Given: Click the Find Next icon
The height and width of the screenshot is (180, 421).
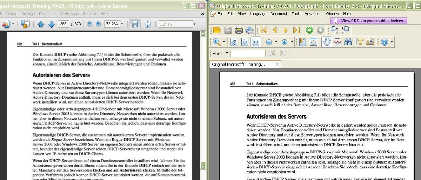Looking at the screenshot, I should (283, 53).
